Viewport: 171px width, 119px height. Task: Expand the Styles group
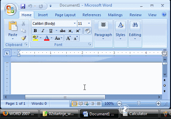[x=120, y=33]
